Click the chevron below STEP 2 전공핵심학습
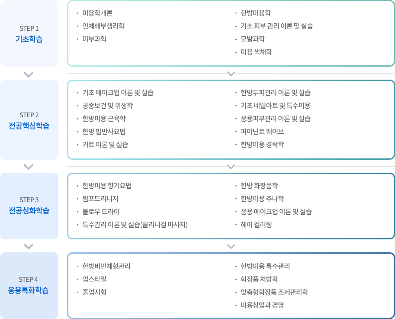This screenshot has height=319, width=395. pyautogui.click(x=29, y=167)
